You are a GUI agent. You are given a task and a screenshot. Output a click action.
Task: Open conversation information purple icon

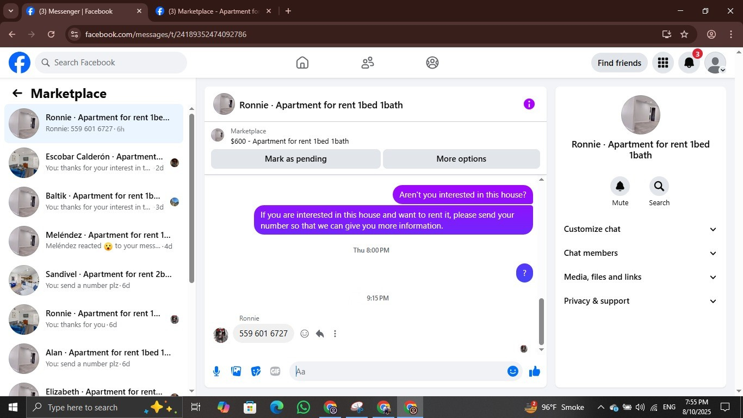[x=529, y=104]
